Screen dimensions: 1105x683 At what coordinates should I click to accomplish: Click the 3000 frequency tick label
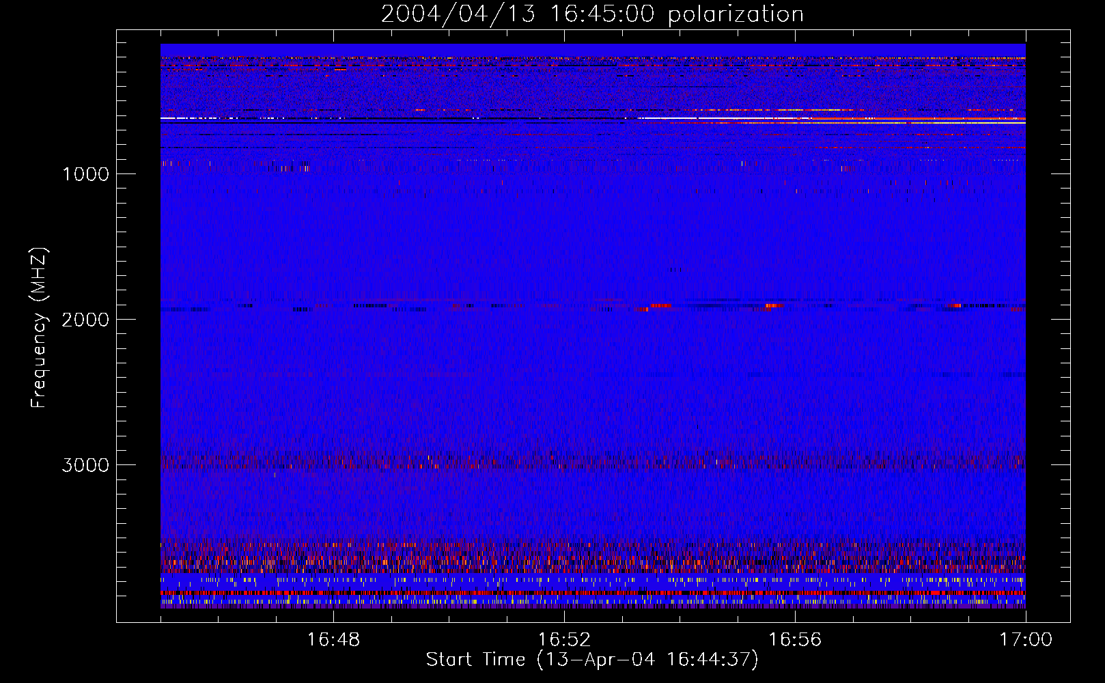click(x=86, y=465)
